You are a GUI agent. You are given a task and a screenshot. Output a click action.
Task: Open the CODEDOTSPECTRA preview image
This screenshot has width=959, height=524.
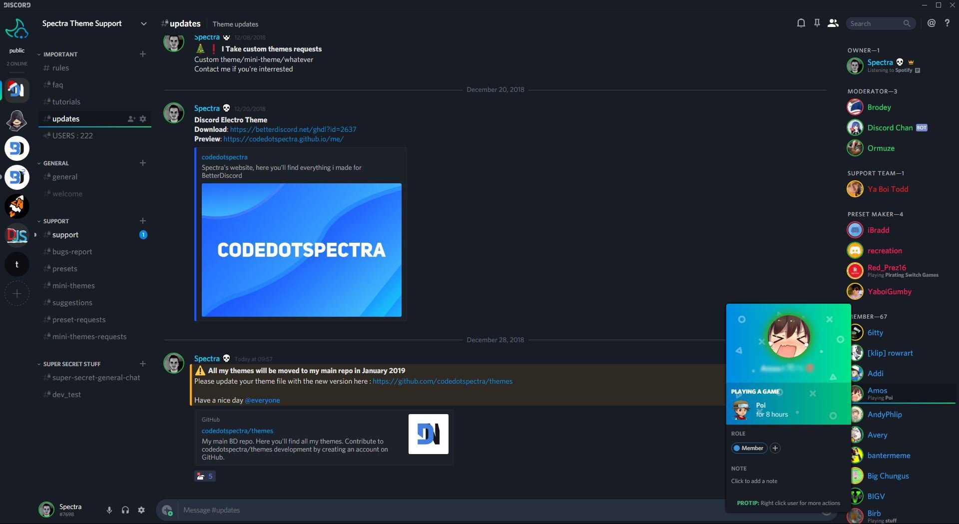point(302,250)
